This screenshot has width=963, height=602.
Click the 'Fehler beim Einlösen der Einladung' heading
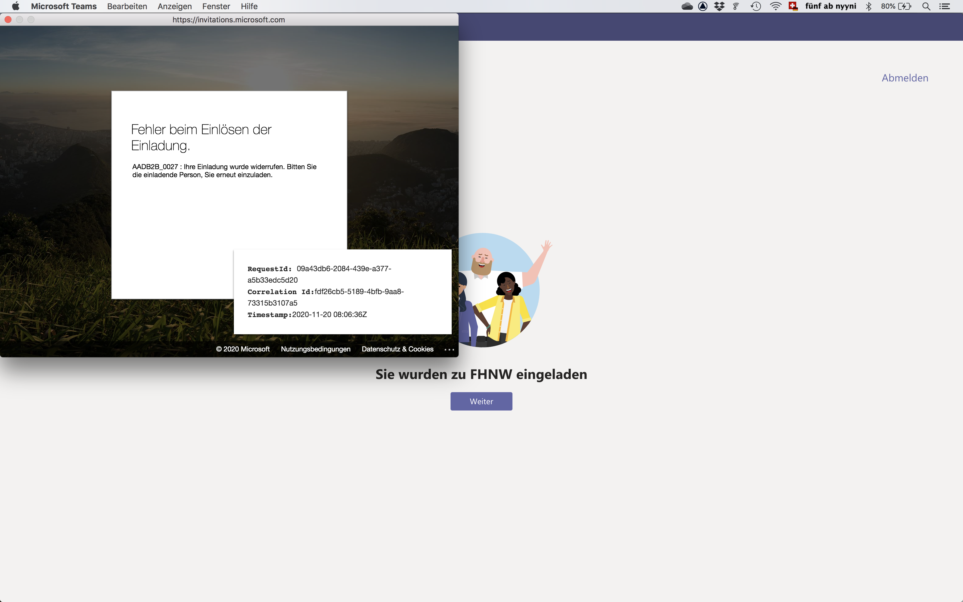(201, 137)
